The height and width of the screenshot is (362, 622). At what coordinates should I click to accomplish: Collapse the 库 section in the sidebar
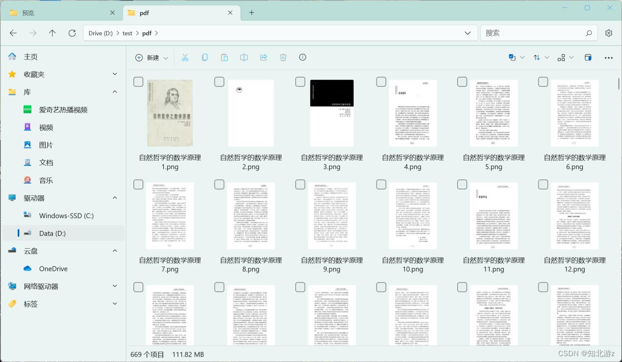click(x=114, y=92)
